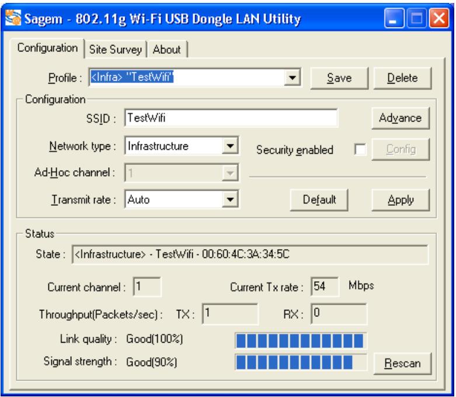Viewport: 456px width, 397px height.
Task: Expand the Network type dropdown
Action: coord(230,146)
